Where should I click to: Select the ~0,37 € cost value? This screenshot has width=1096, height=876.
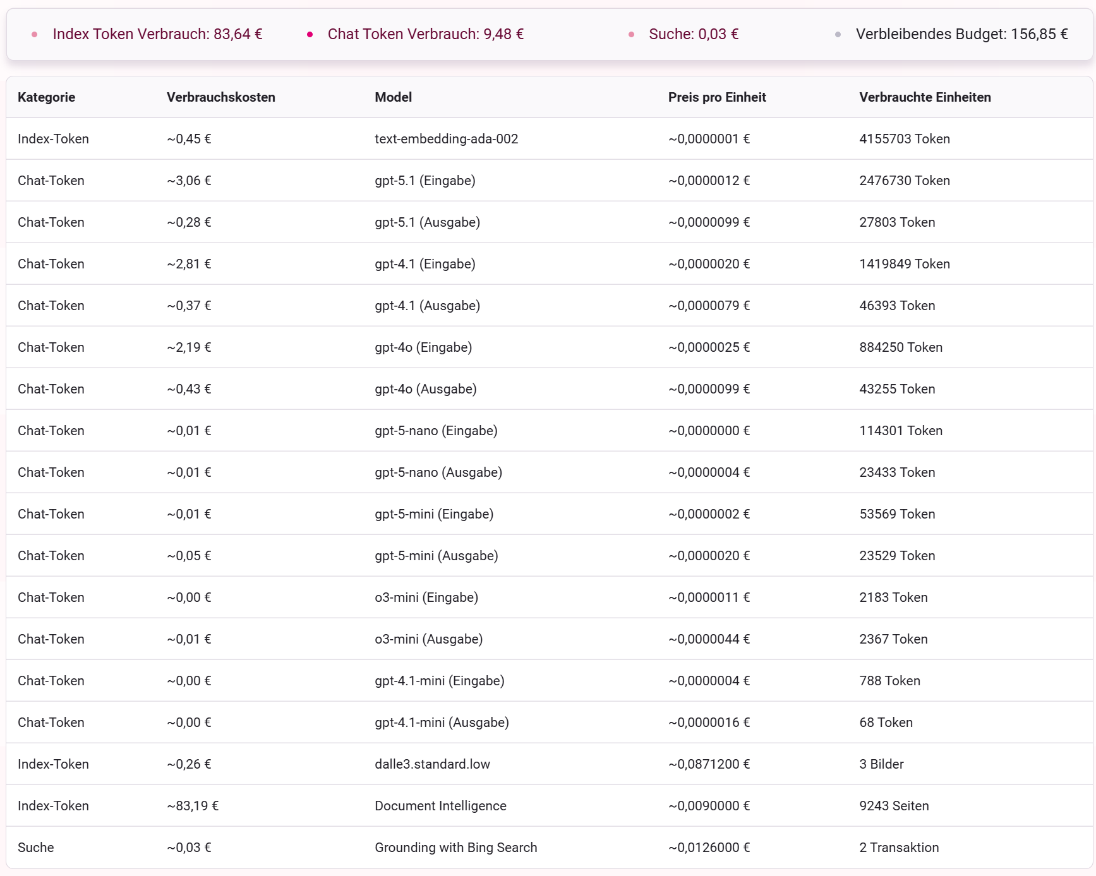(x=189, y=306)
